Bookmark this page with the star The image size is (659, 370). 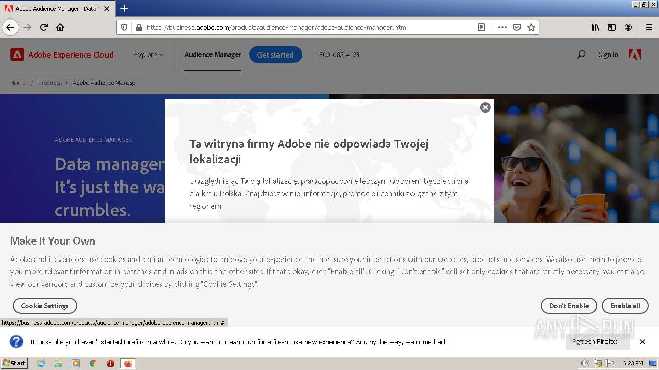[531, 27]
